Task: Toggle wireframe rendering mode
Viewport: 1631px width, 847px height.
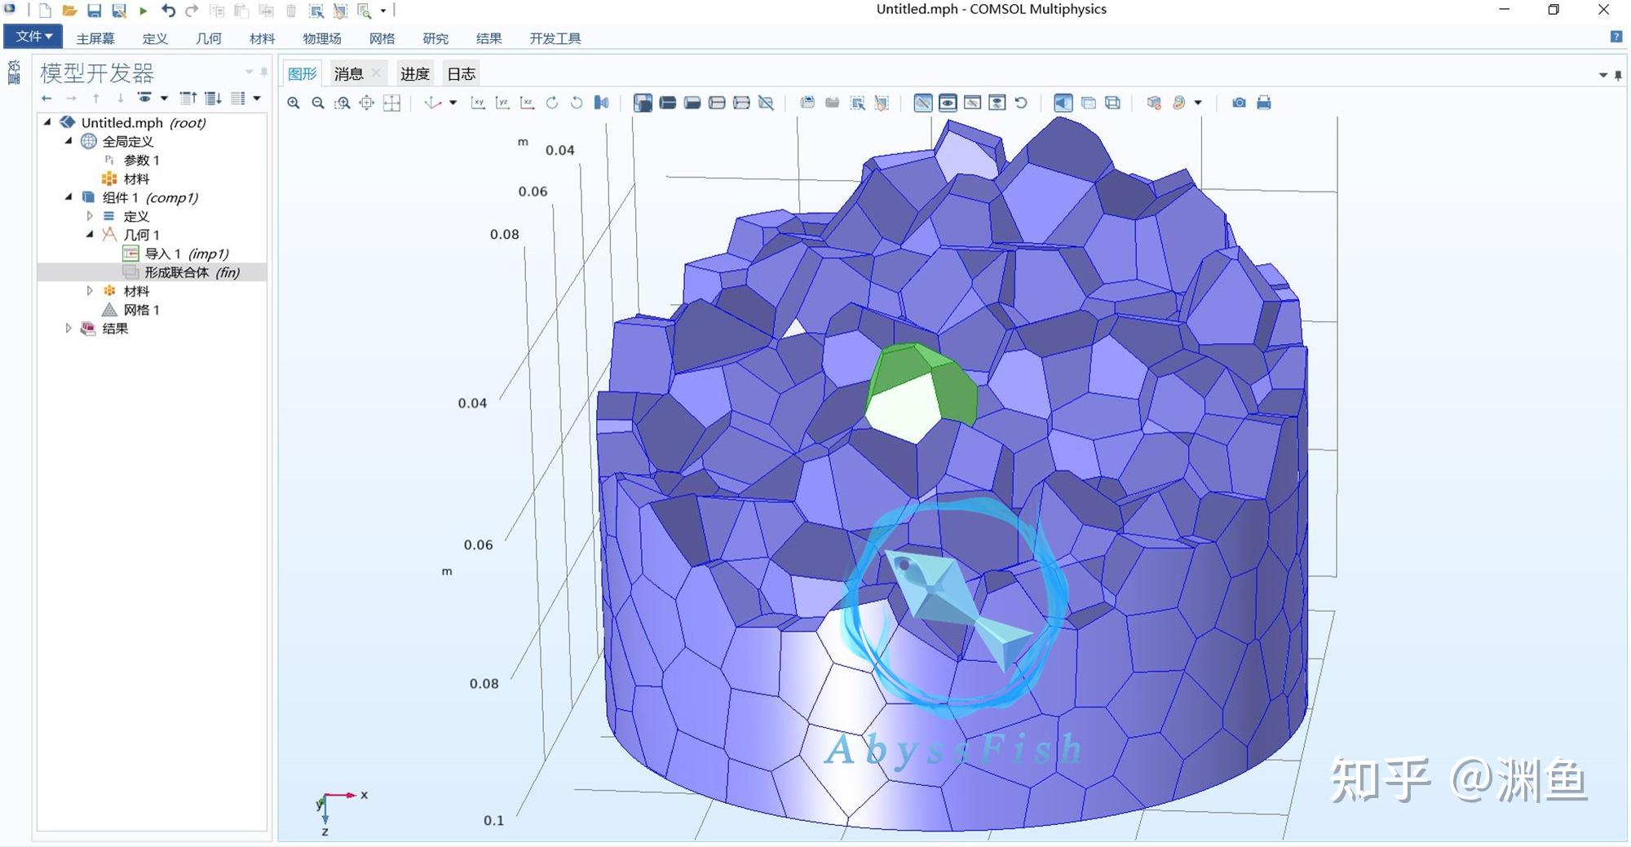Action: point(1112,103)
